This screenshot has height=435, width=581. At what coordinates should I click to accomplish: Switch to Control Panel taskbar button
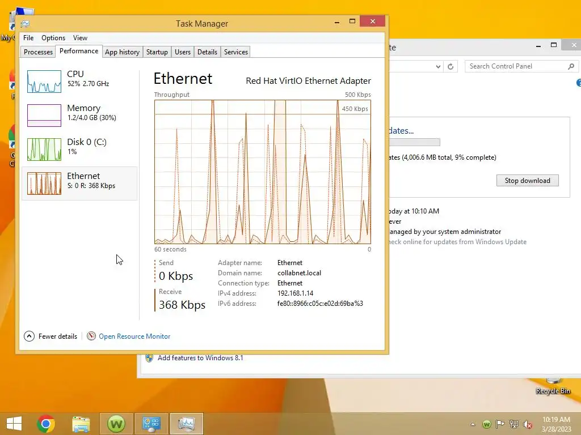tap(151, 424)
